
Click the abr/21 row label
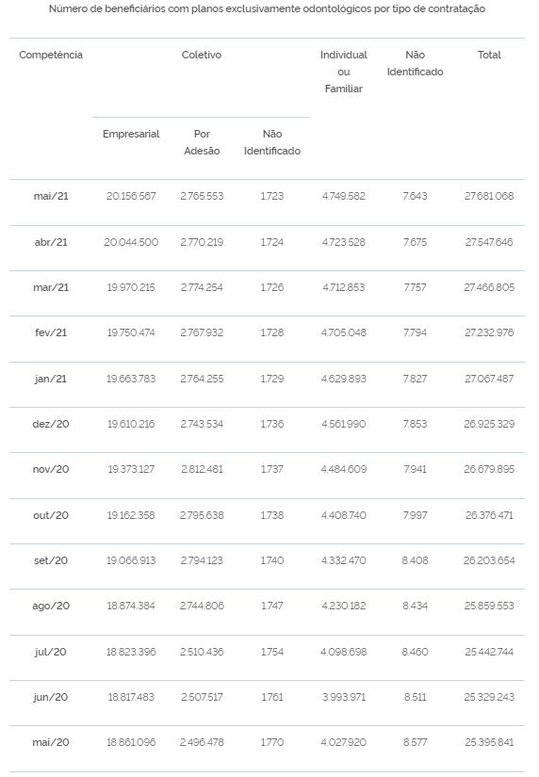click(x=51, y=242)
